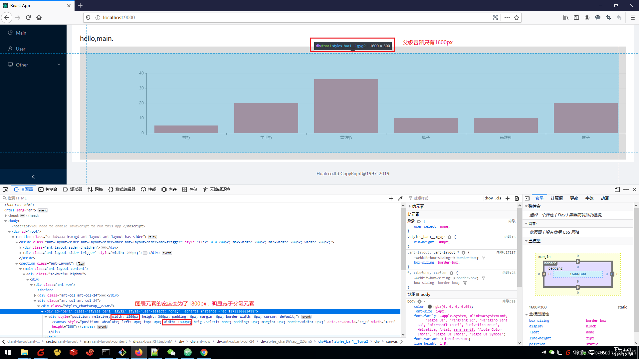Collapse the body node in HTML tree
The height and width of the screenshot is (359, 639).
tap(6, 221)
